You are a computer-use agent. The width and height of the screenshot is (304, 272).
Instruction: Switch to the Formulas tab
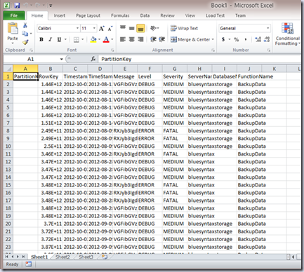pos(120,15)
